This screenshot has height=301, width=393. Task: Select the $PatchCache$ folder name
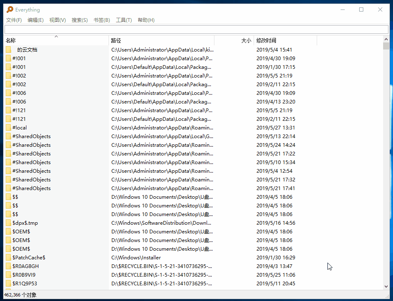[29, 257]
